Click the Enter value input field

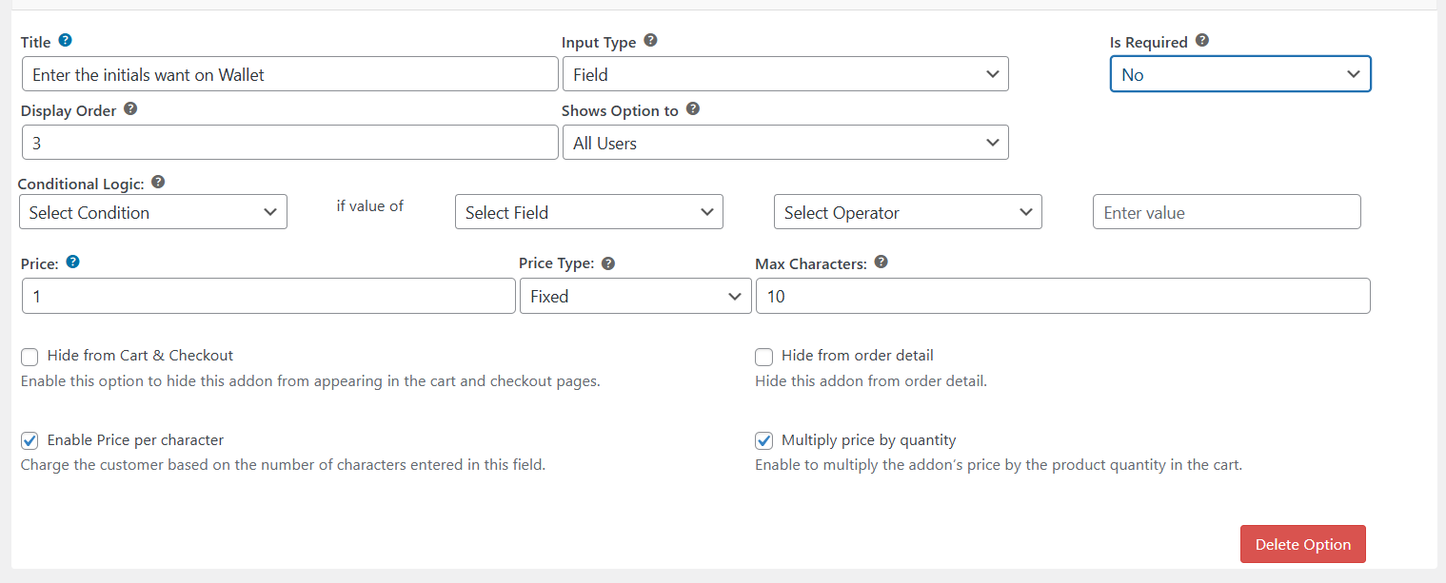point(1226,212)
